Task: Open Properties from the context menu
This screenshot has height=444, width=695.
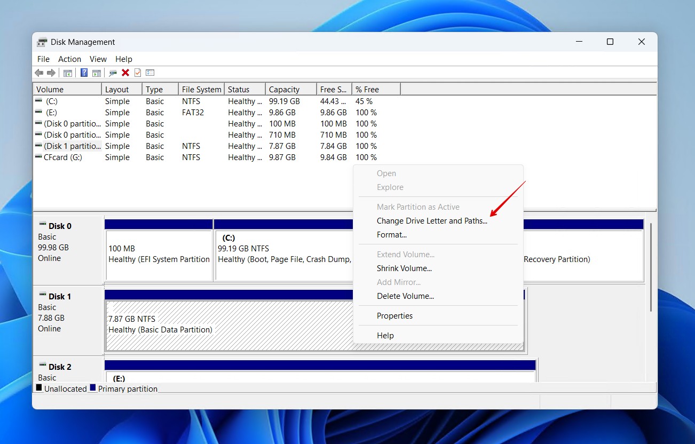Action: pyautogui.click(x=395, y=315)
